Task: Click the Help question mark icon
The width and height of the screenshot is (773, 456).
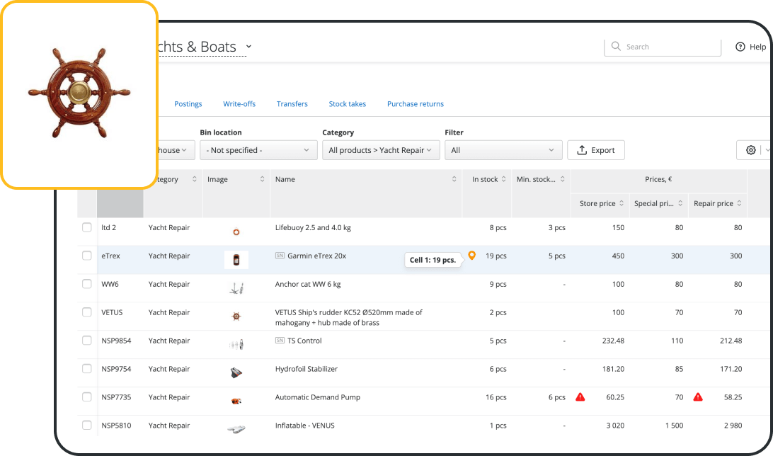Action: pos(740,47)
